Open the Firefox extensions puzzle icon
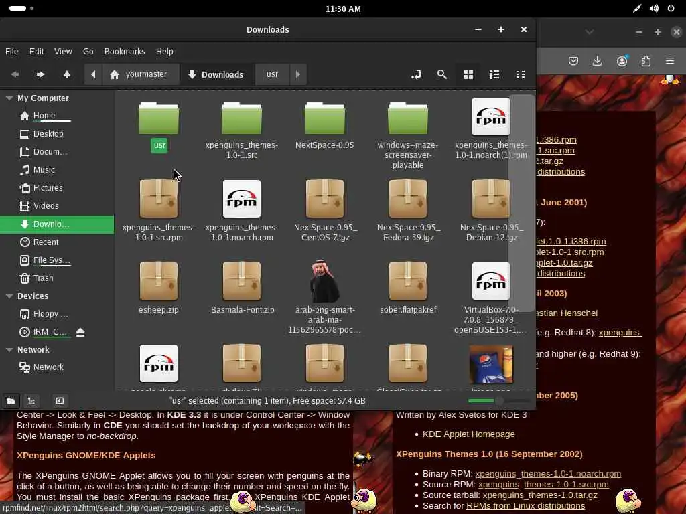Screen dimensions: 686x514 (646, 61)
